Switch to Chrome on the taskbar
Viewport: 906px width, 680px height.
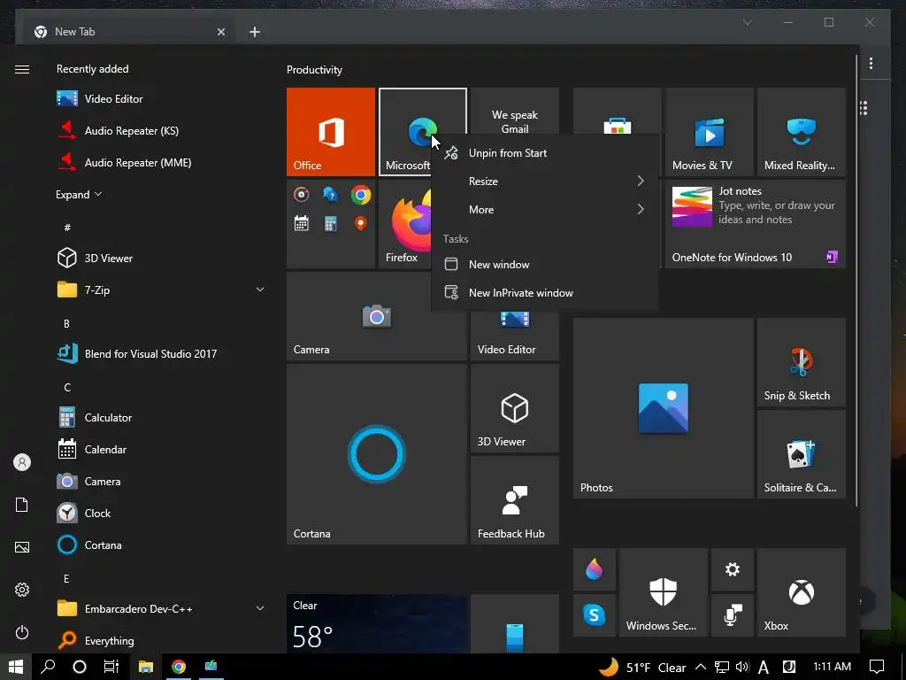pos(179,667)
